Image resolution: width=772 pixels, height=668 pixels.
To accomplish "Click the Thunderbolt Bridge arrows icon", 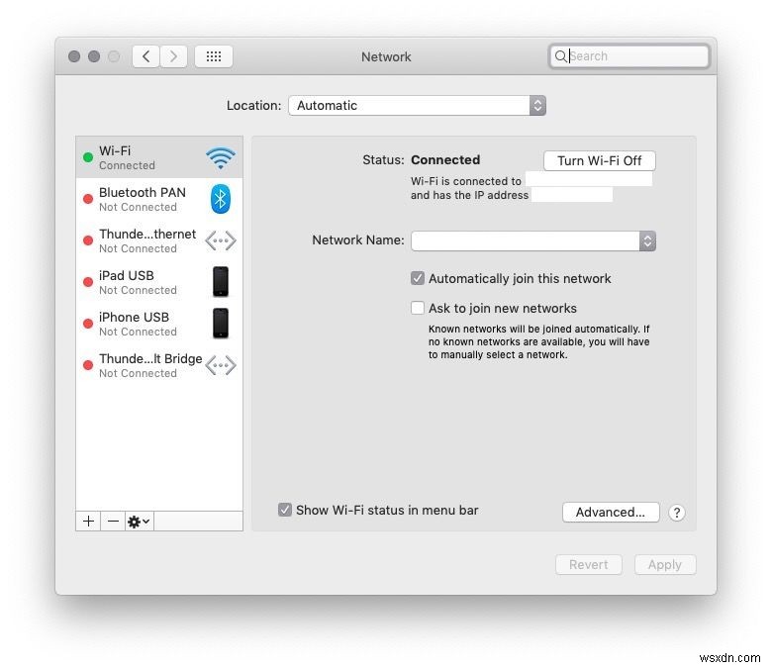I will (x=220, y=365).
